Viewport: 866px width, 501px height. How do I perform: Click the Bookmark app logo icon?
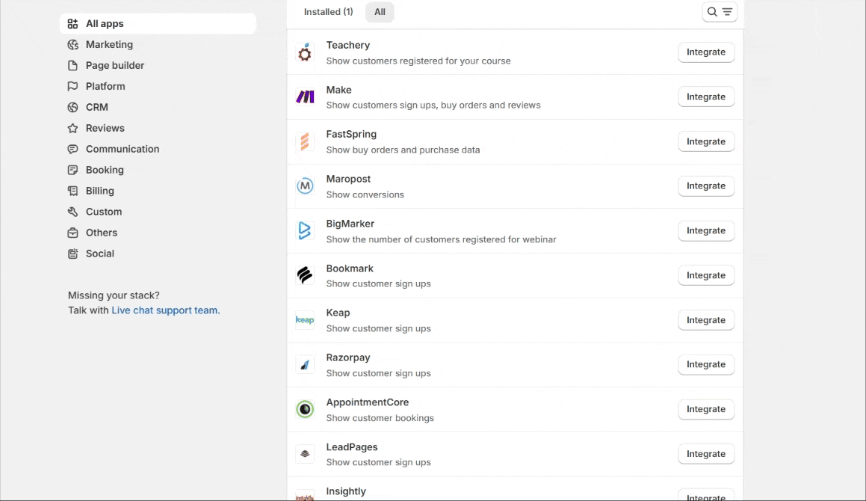(305, 275)
